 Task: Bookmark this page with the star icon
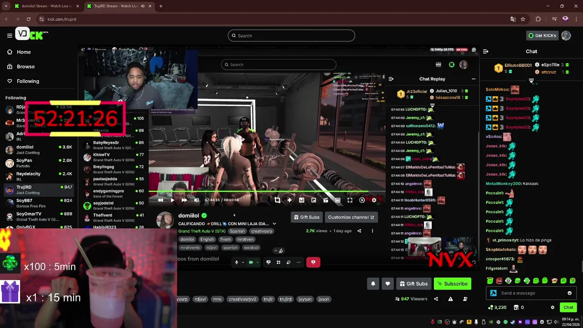pyautogui.click(x=523, y=19)
